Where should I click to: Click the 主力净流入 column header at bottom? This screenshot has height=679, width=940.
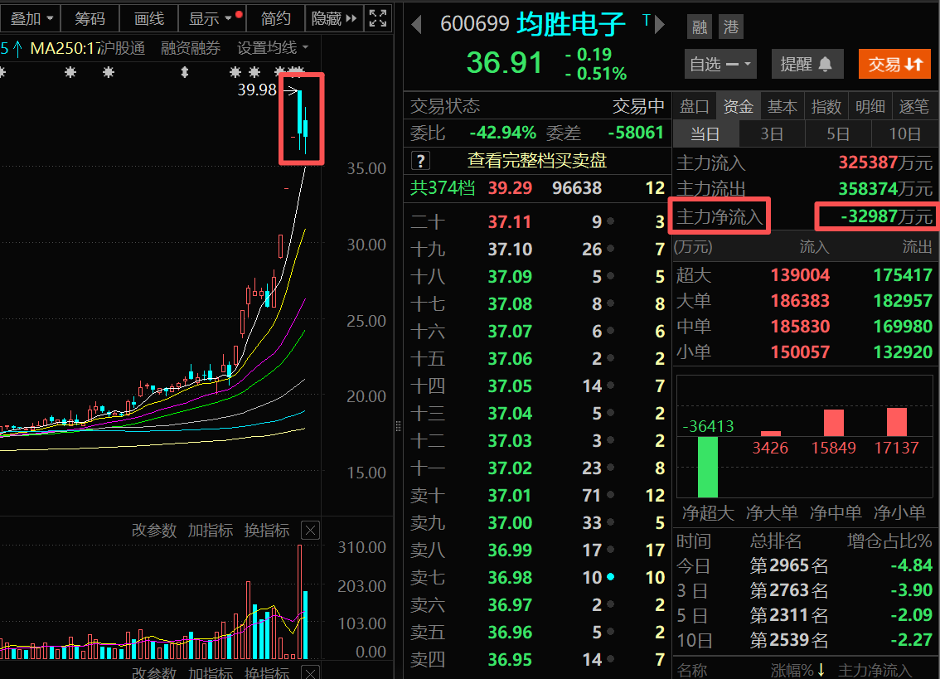[x=874, y=670]
